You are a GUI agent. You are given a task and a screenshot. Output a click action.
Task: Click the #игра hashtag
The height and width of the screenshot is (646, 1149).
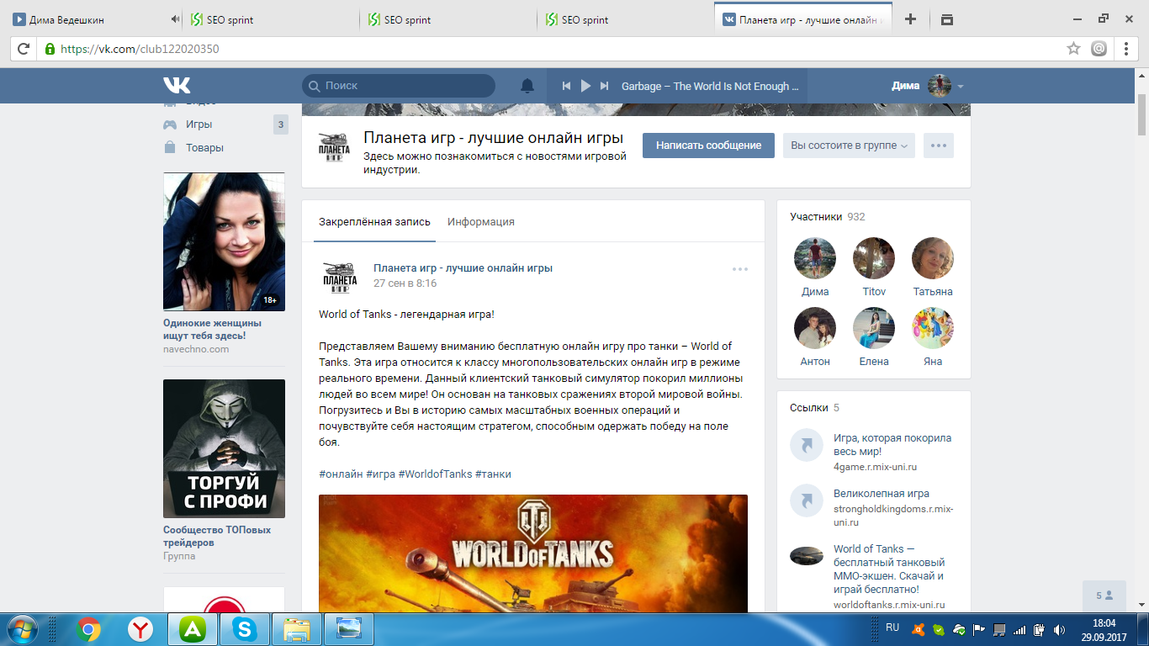tap(380, 474)
